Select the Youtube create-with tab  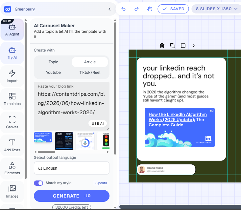53,73
